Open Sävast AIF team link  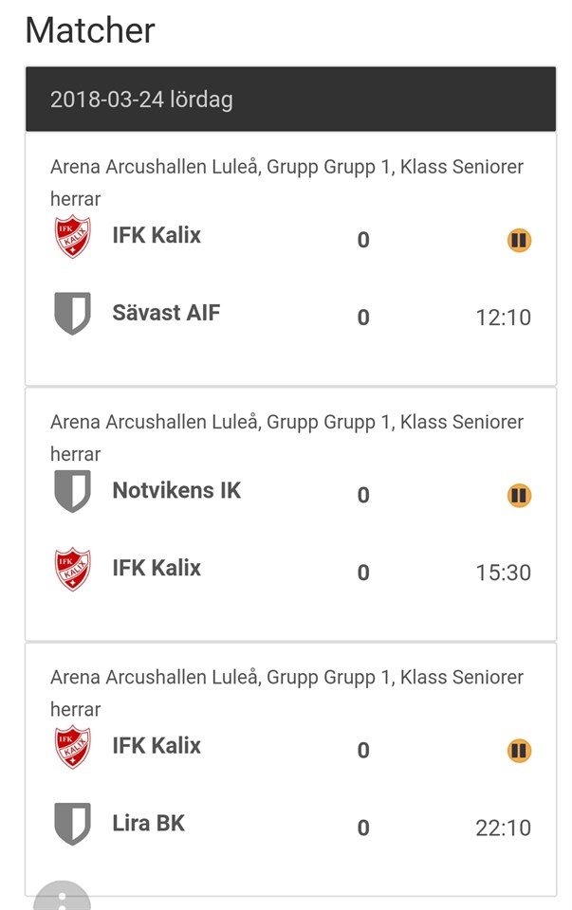(x=166, y=312)
